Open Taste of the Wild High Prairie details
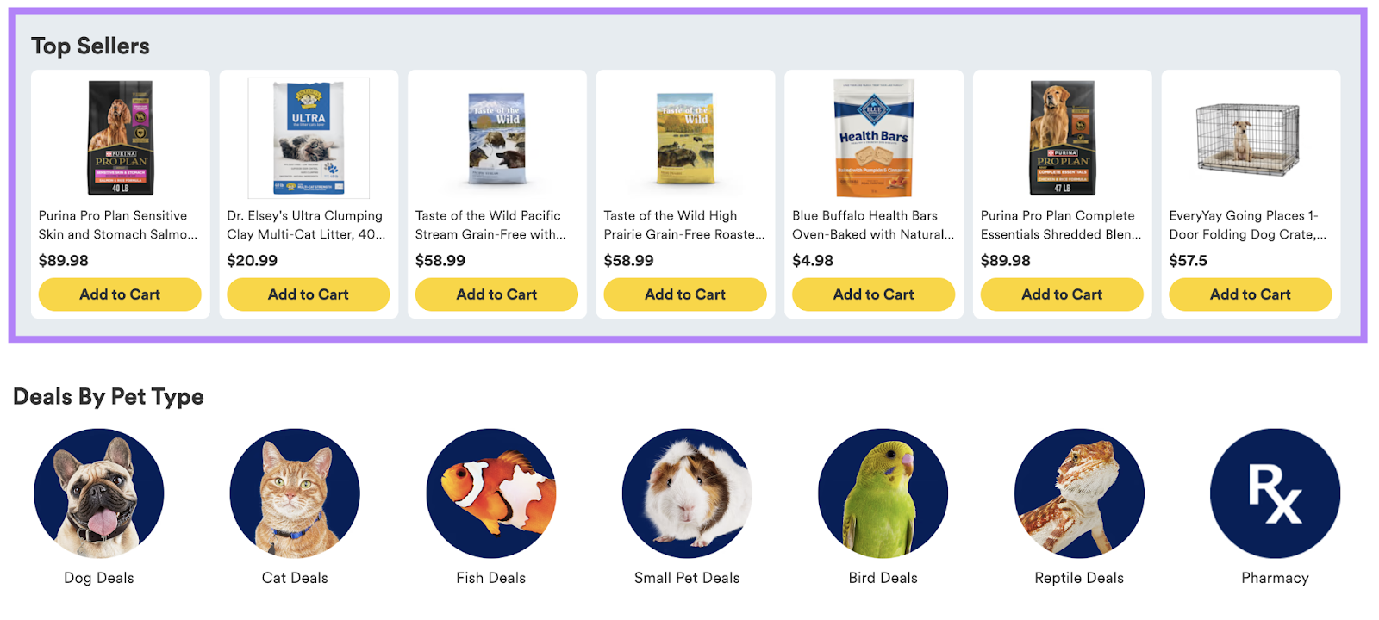 pos(685,225)
